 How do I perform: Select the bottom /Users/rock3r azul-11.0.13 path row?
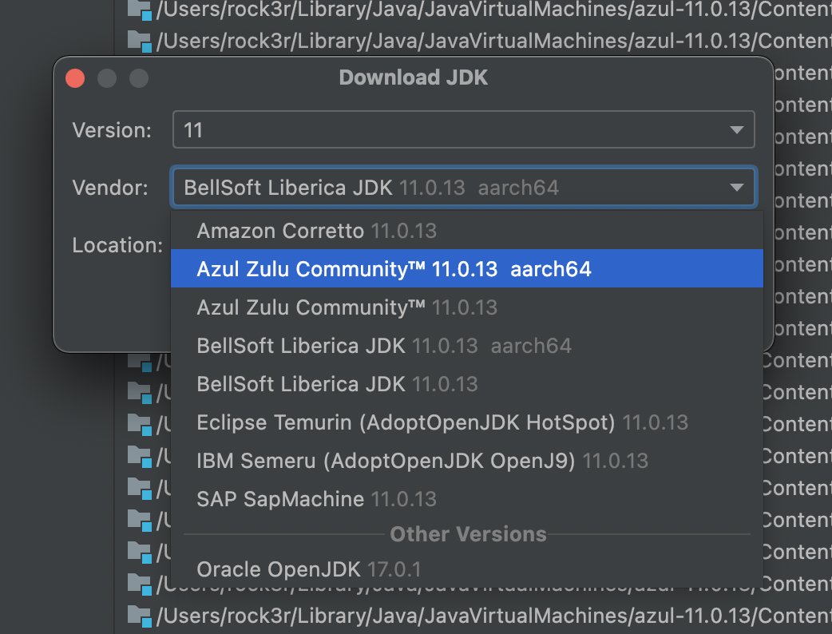click(x=480, y=616)
